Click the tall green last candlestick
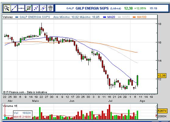Screen dimensions: 170x122 [137, 80]
